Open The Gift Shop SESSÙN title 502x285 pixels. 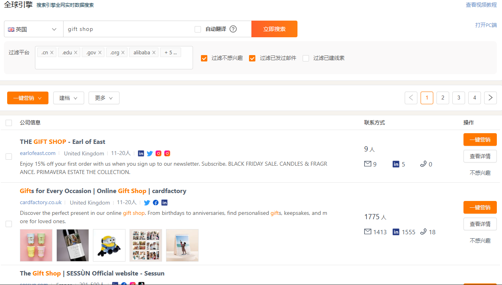point(92,273)
